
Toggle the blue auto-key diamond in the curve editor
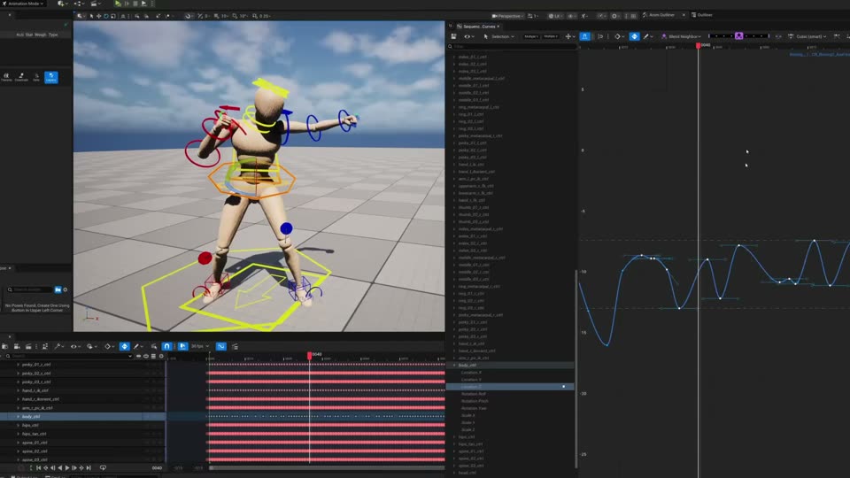click(x=634, y=36)
